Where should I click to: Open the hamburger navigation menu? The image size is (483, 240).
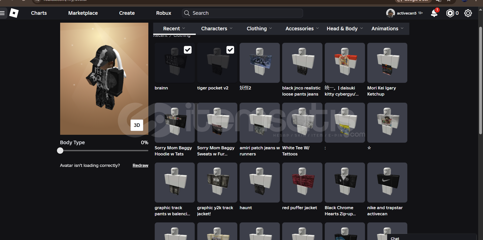point(3,13)
